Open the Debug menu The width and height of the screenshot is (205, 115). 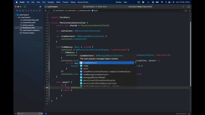[73, 2]
